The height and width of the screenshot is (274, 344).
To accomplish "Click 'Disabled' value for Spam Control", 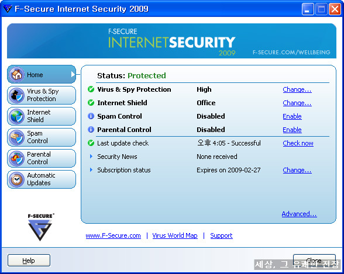I will pyautogui.click(x=211, y=116).
